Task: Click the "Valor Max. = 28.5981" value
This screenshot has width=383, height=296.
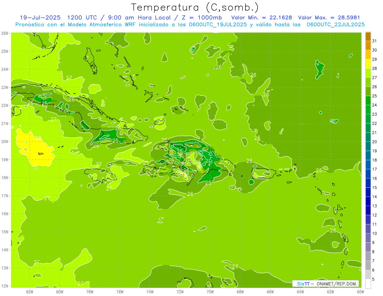Action: [329, 18]
